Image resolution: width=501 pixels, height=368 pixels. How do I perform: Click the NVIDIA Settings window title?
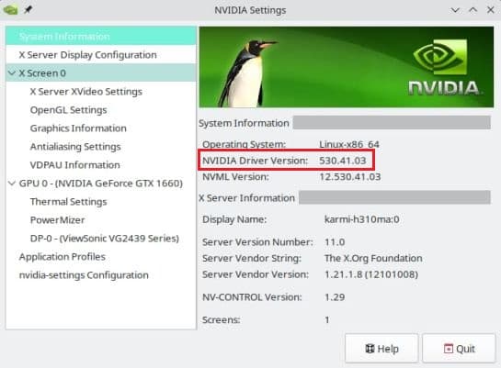pyautogui.click(x=250, y=10)
